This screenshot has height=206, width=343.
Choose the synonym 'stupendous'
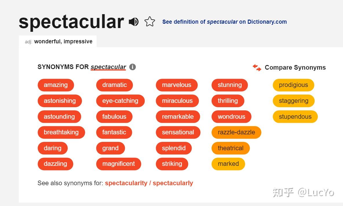[295, 117]
